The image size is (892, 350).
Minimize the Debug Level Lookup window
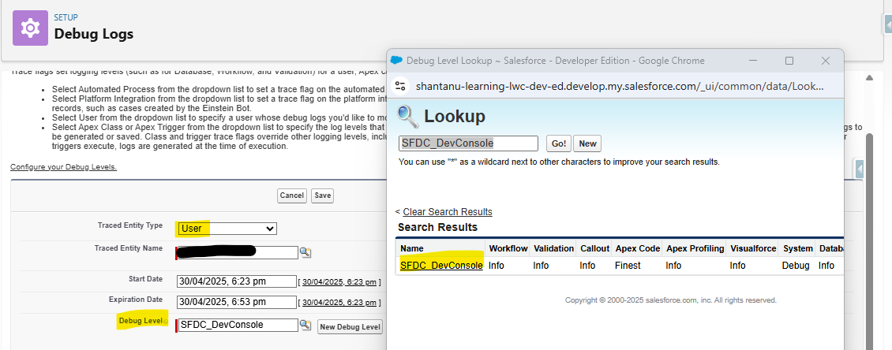(x=753, y=60)
